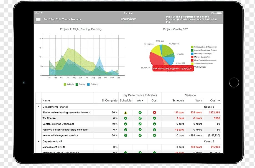Sort by the % Complete column header
Image resolution: width=255 pixels, height=168 pixels.
pyautogui.click(x=109, y=101)
